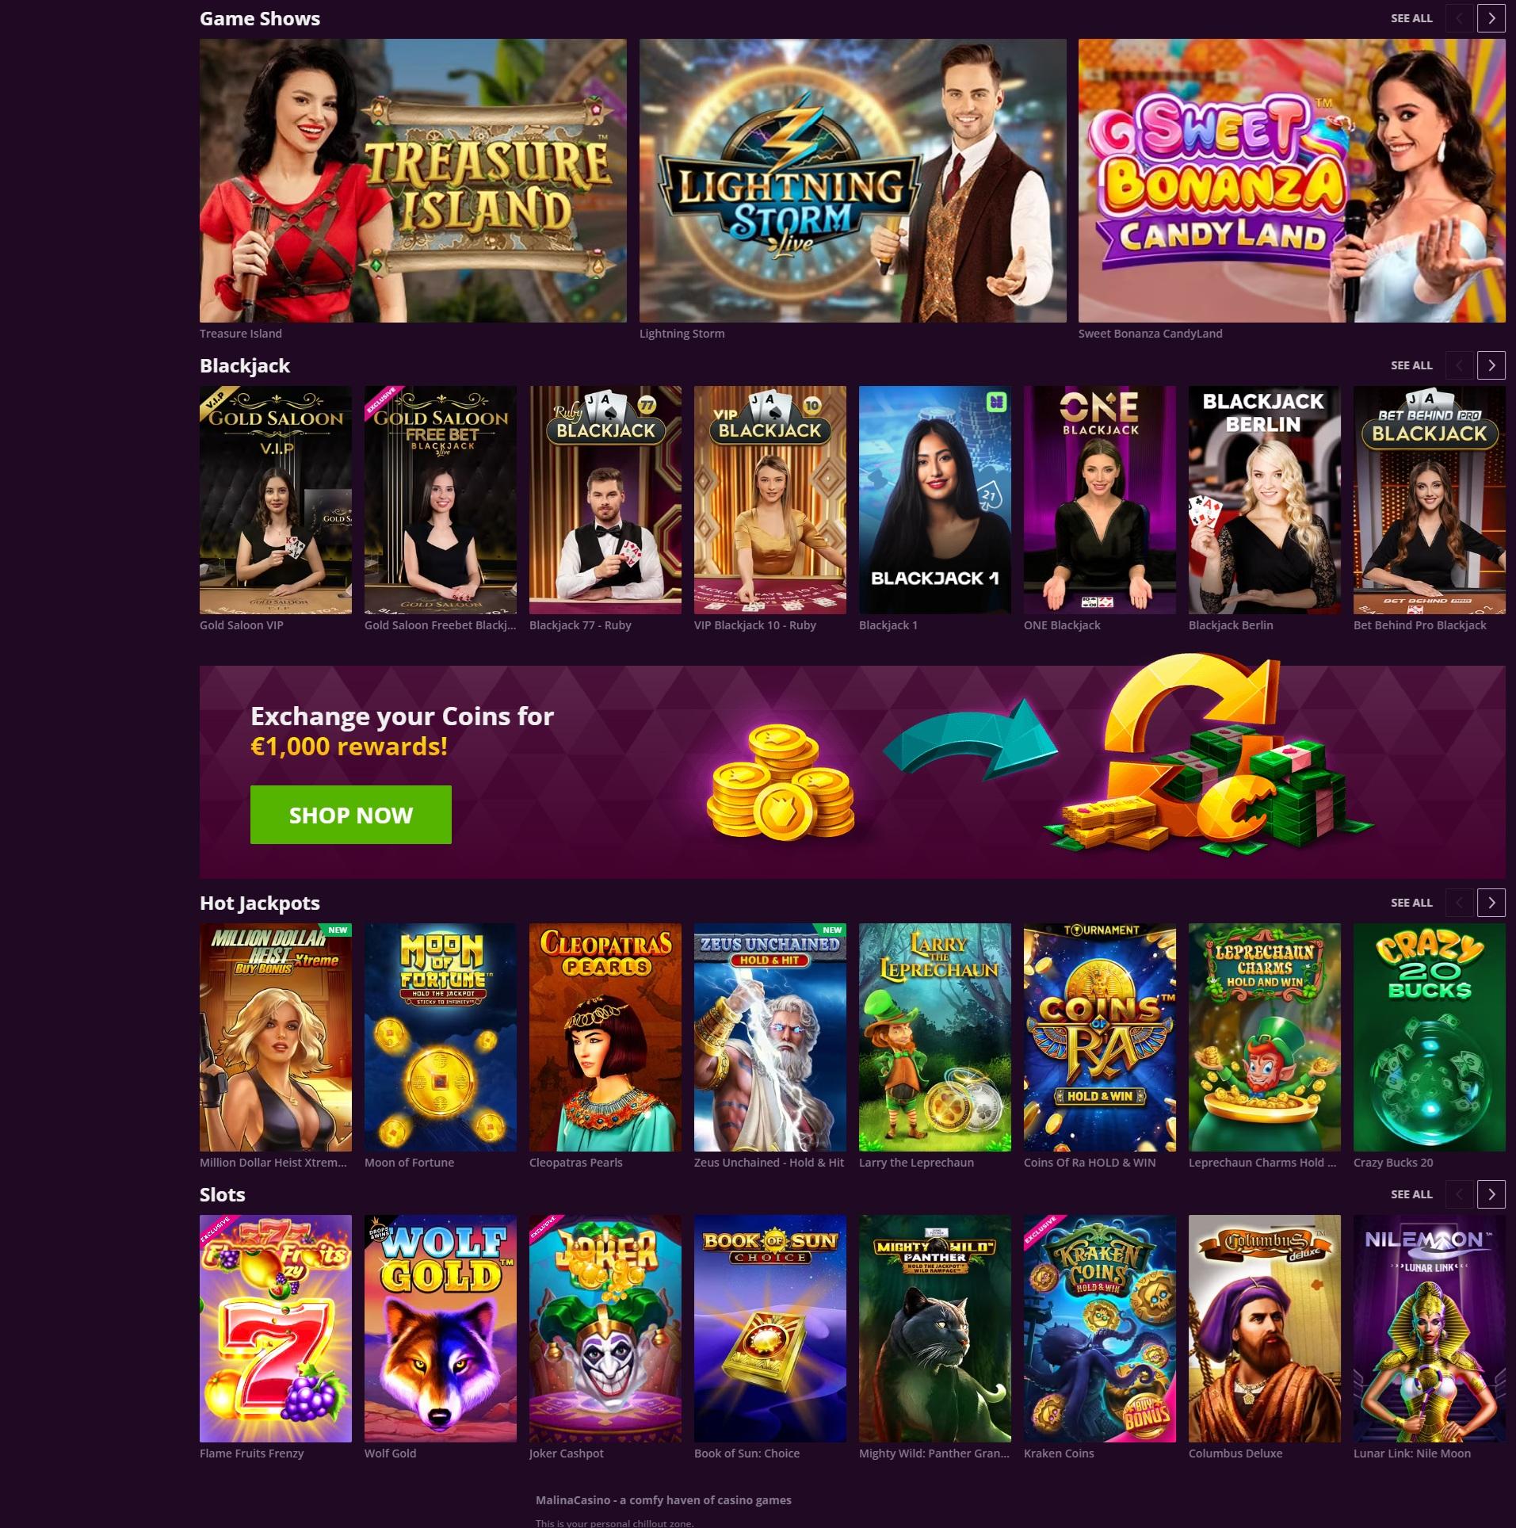Open Sweet Bonanza CandyLand tile
1516x1528 pixels.
click(x=1292, y=181)
